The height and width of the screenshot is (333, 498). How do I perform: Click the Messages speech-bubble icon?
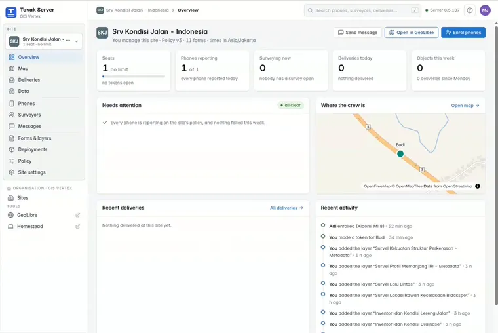12,126
